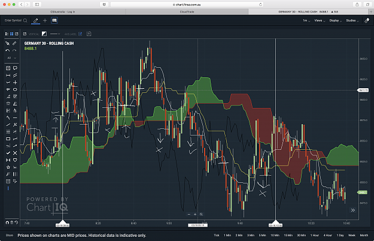374x241 pixels.
Task: Select the pointer selection tool
Action: [x=8, y=44]
